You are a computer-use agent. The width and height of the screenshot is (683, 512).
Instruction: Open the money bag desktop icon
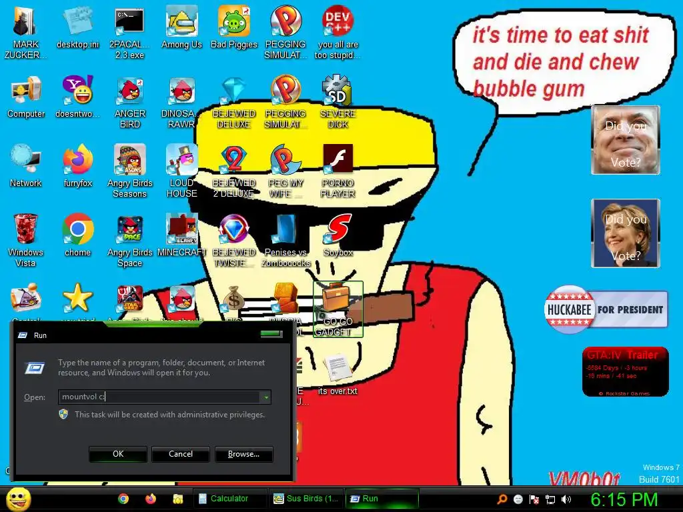coord(234,299)
